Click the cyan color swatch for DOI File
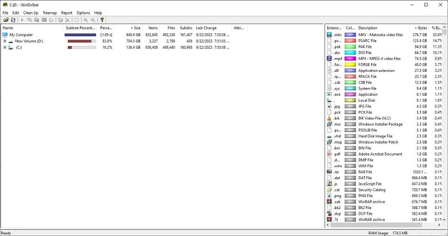The width and height of the screenshot is (448, 236). [x=350, y=53]
